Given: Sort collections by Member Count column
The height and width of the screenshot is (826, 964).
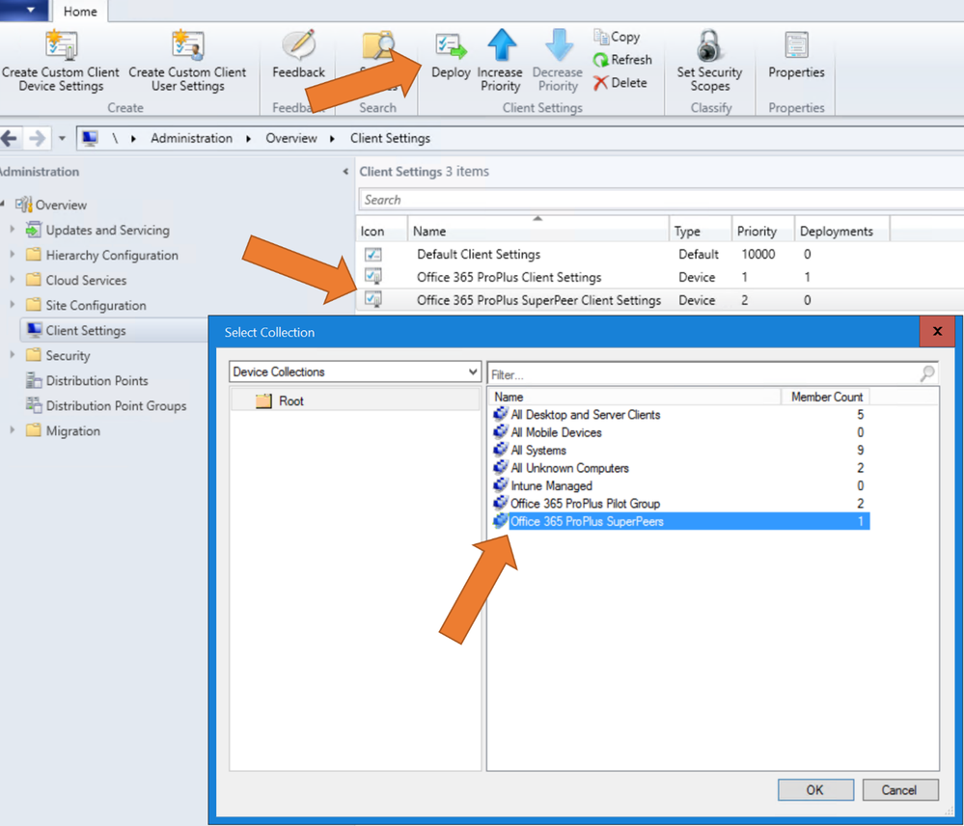Looking at the screenshot, I should [x=826, y=397].
